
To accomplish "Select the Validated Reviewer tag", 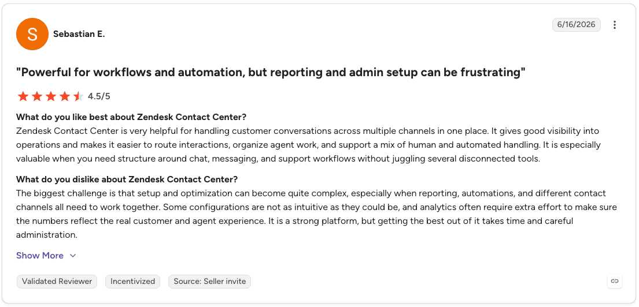I will (x=57, y=282).
